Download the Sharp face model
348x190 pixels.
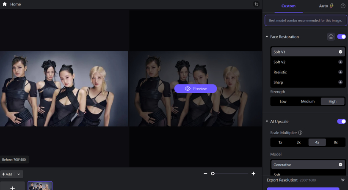340,82
